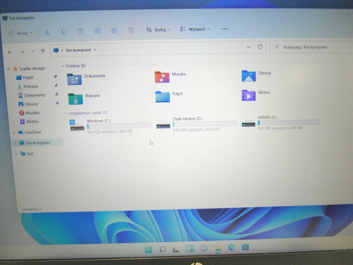Image resolution: width=353 pixels, height=265 pixels.
Task: Open Task View on the taskbar
Action: [176, 249]
